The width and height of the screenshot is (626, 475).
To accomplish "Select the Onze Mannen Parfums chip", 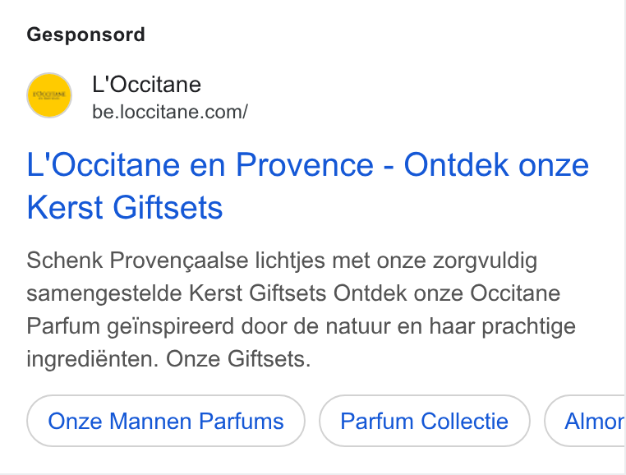I will 166,421.
